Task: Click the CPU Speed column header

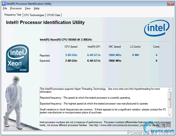Action: pyautogui.click(x=71, y=47)
